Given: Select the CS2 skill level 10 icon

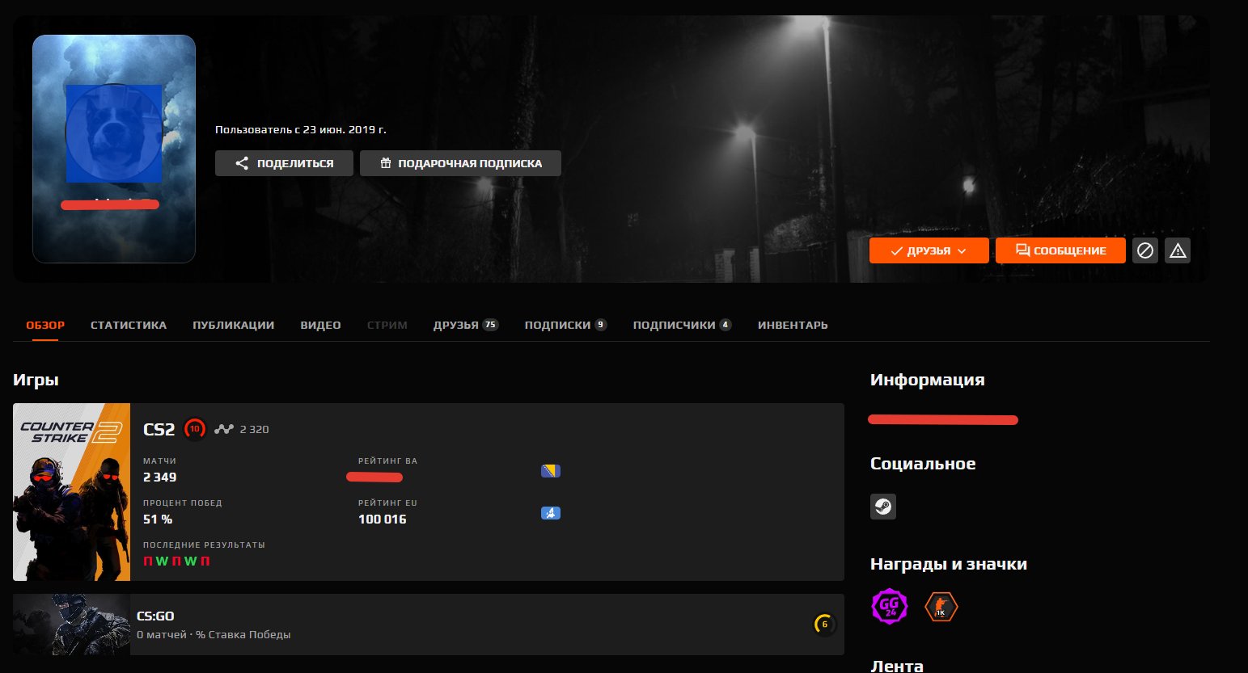Looking at the screenshot, I should (x=194, y=429).
